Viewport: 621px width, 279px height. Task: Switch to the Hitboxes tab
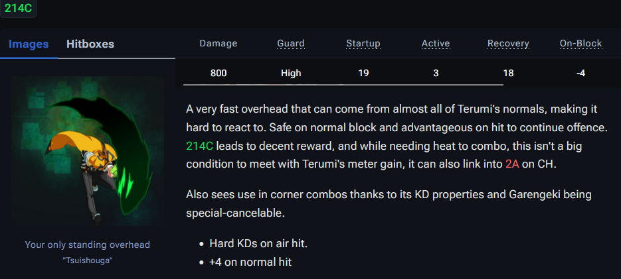point(90,44)
